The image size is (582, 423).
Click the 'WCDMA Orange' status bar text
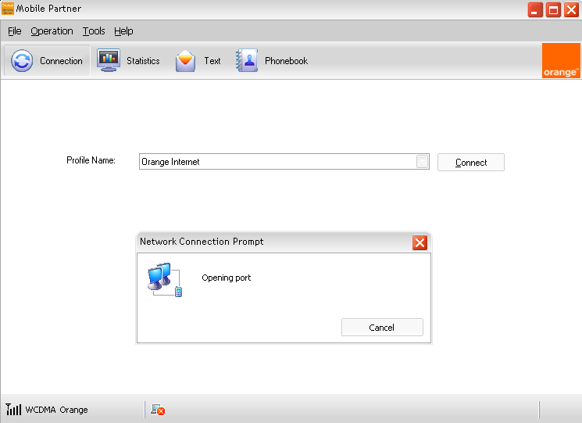click(56, 410)
